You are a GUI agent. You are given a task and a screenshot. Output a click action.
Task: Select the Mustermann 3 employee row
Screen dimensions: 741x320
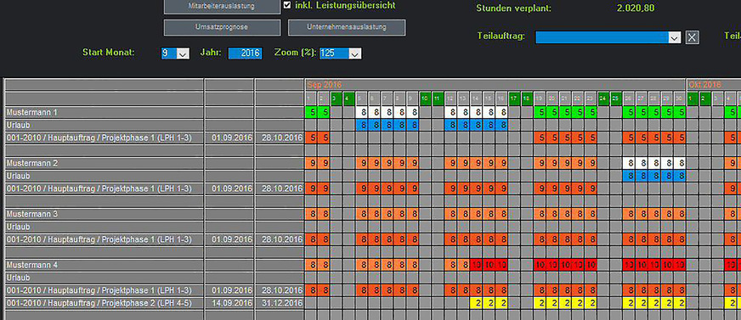click(104, 214)
